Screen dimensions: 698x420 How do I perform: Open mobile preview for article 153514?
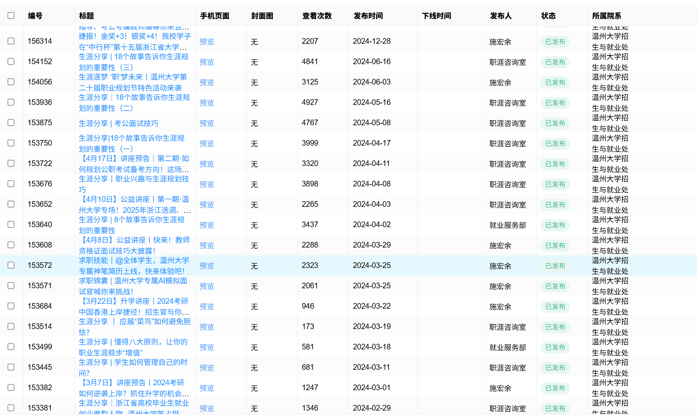pyautogui.click(x=207, y=327)
